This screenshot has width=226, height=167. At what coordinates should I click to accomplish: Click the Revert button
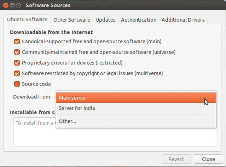(x=176, y=159)
